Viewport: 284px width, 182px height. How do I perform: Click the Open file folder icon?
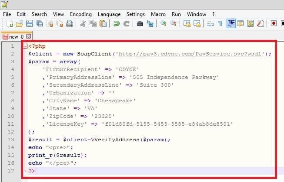19,24
